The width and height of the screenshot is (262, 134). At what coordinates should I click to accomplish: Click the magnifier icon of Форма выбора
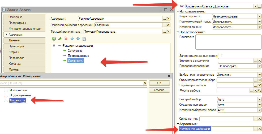260,90
